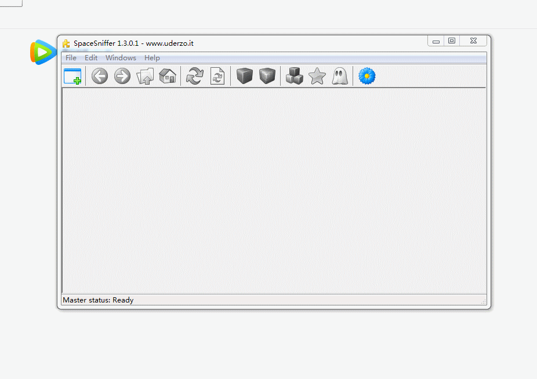
Task: Click the New View window icon
Action: pyautogui.click(x=72, y=76)
